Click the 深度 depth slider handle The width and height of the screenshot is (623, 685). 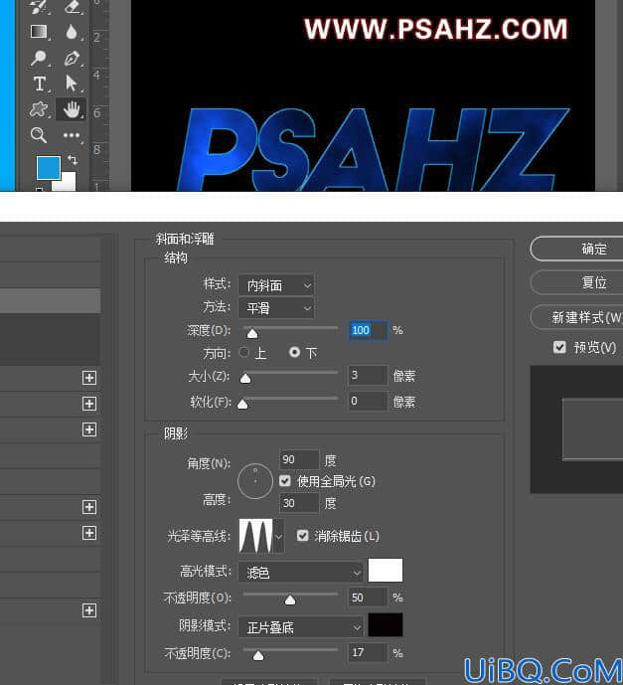(252, 334)
